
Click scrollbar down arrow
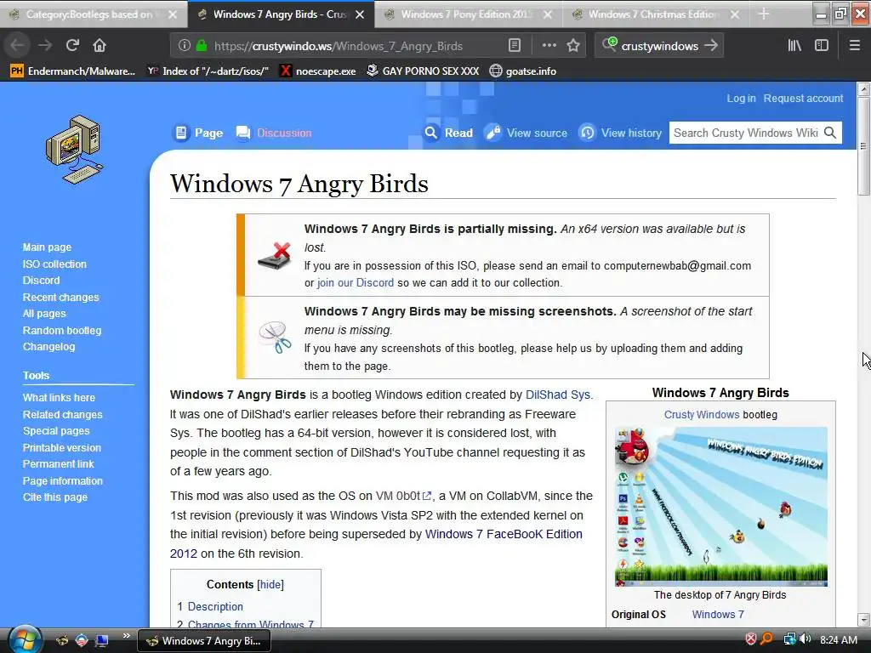(863, 620)
